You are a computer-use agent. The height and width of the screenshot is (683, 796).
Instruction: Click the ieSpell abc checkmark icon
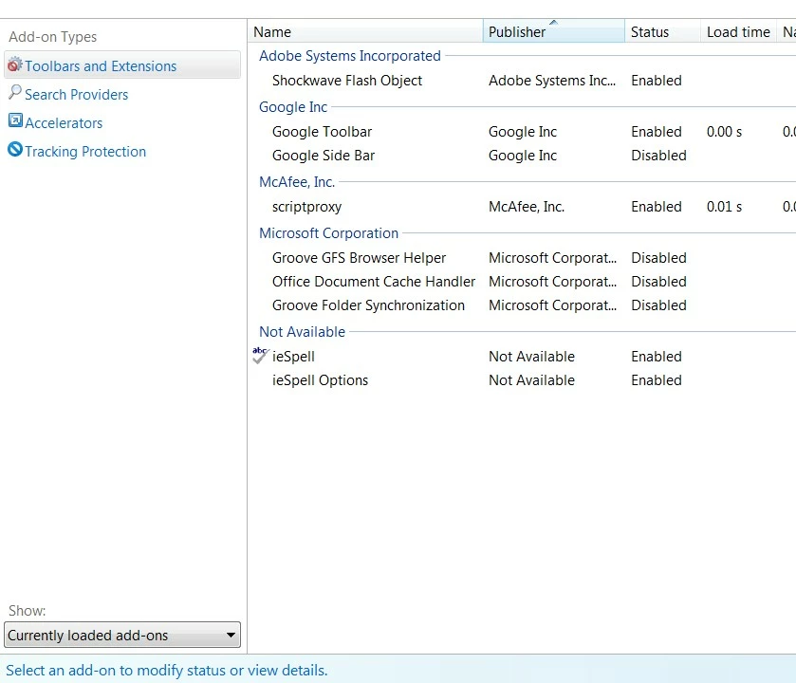pos(261,355)
